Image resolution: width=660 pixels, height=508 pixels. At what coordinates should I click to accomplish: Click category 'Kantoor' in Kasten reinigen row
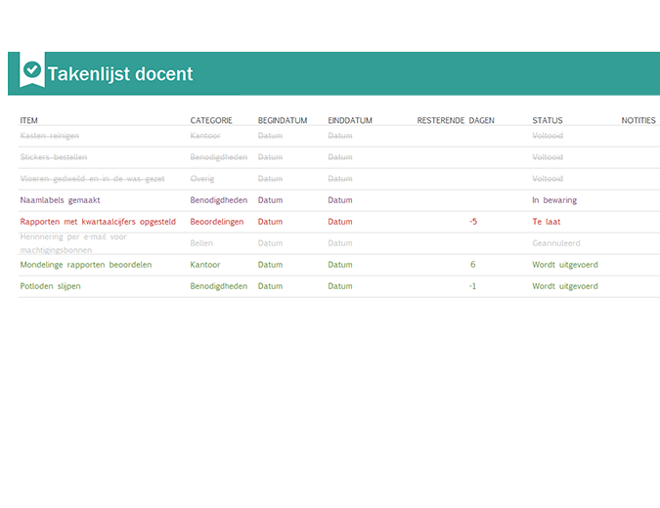click(x=205, y=136)
